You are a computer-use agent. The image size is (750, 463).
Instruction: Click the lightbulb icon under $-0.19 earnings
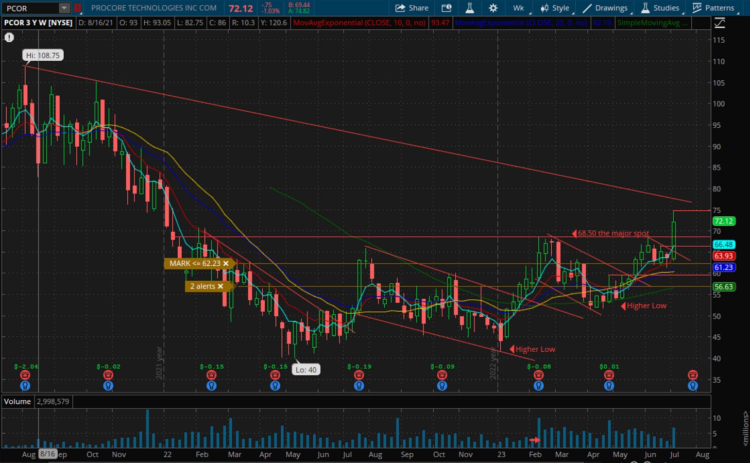click(x=359, y=386)
